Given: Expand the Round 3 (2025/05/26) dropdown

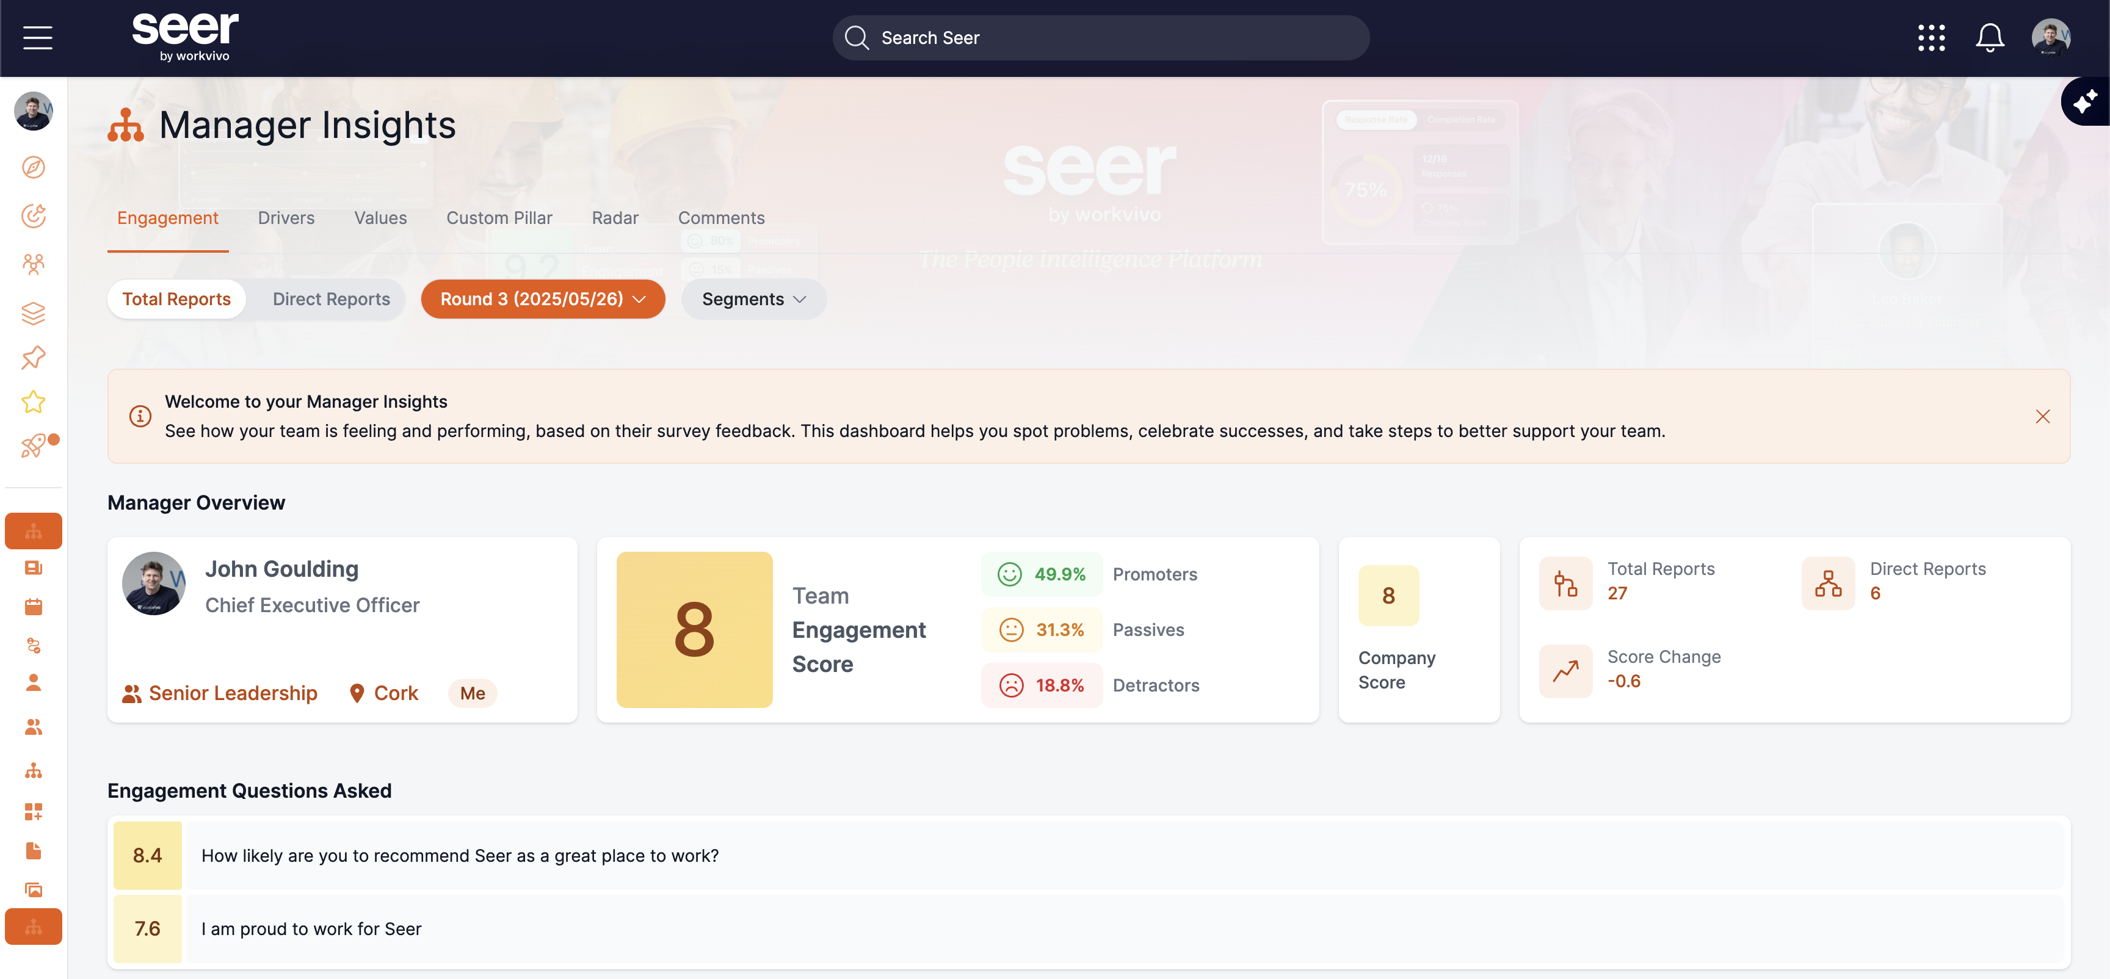Looking at the screenshot, I should point(543,299).
